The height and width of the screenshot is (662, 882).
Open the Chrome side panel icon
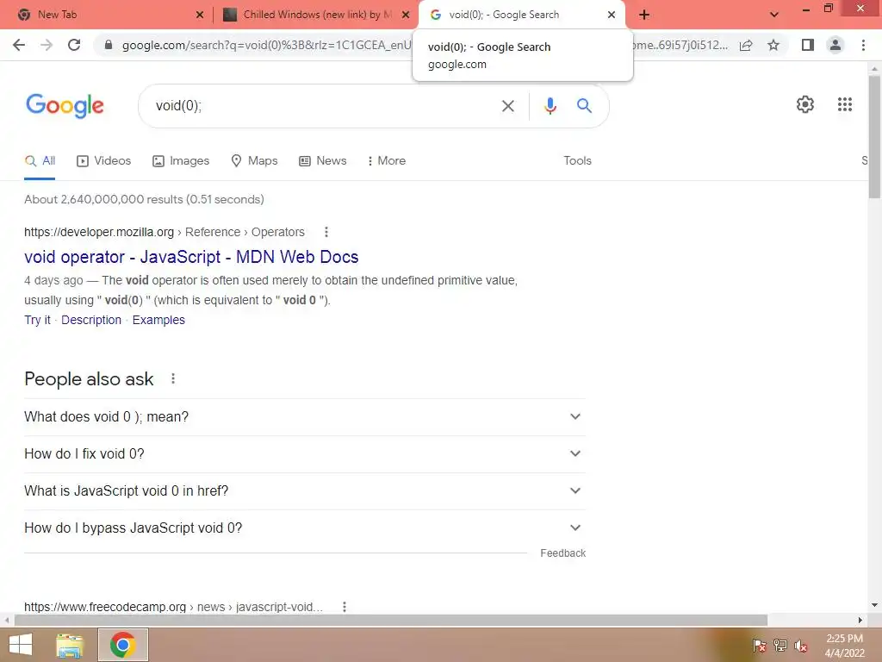808,45
